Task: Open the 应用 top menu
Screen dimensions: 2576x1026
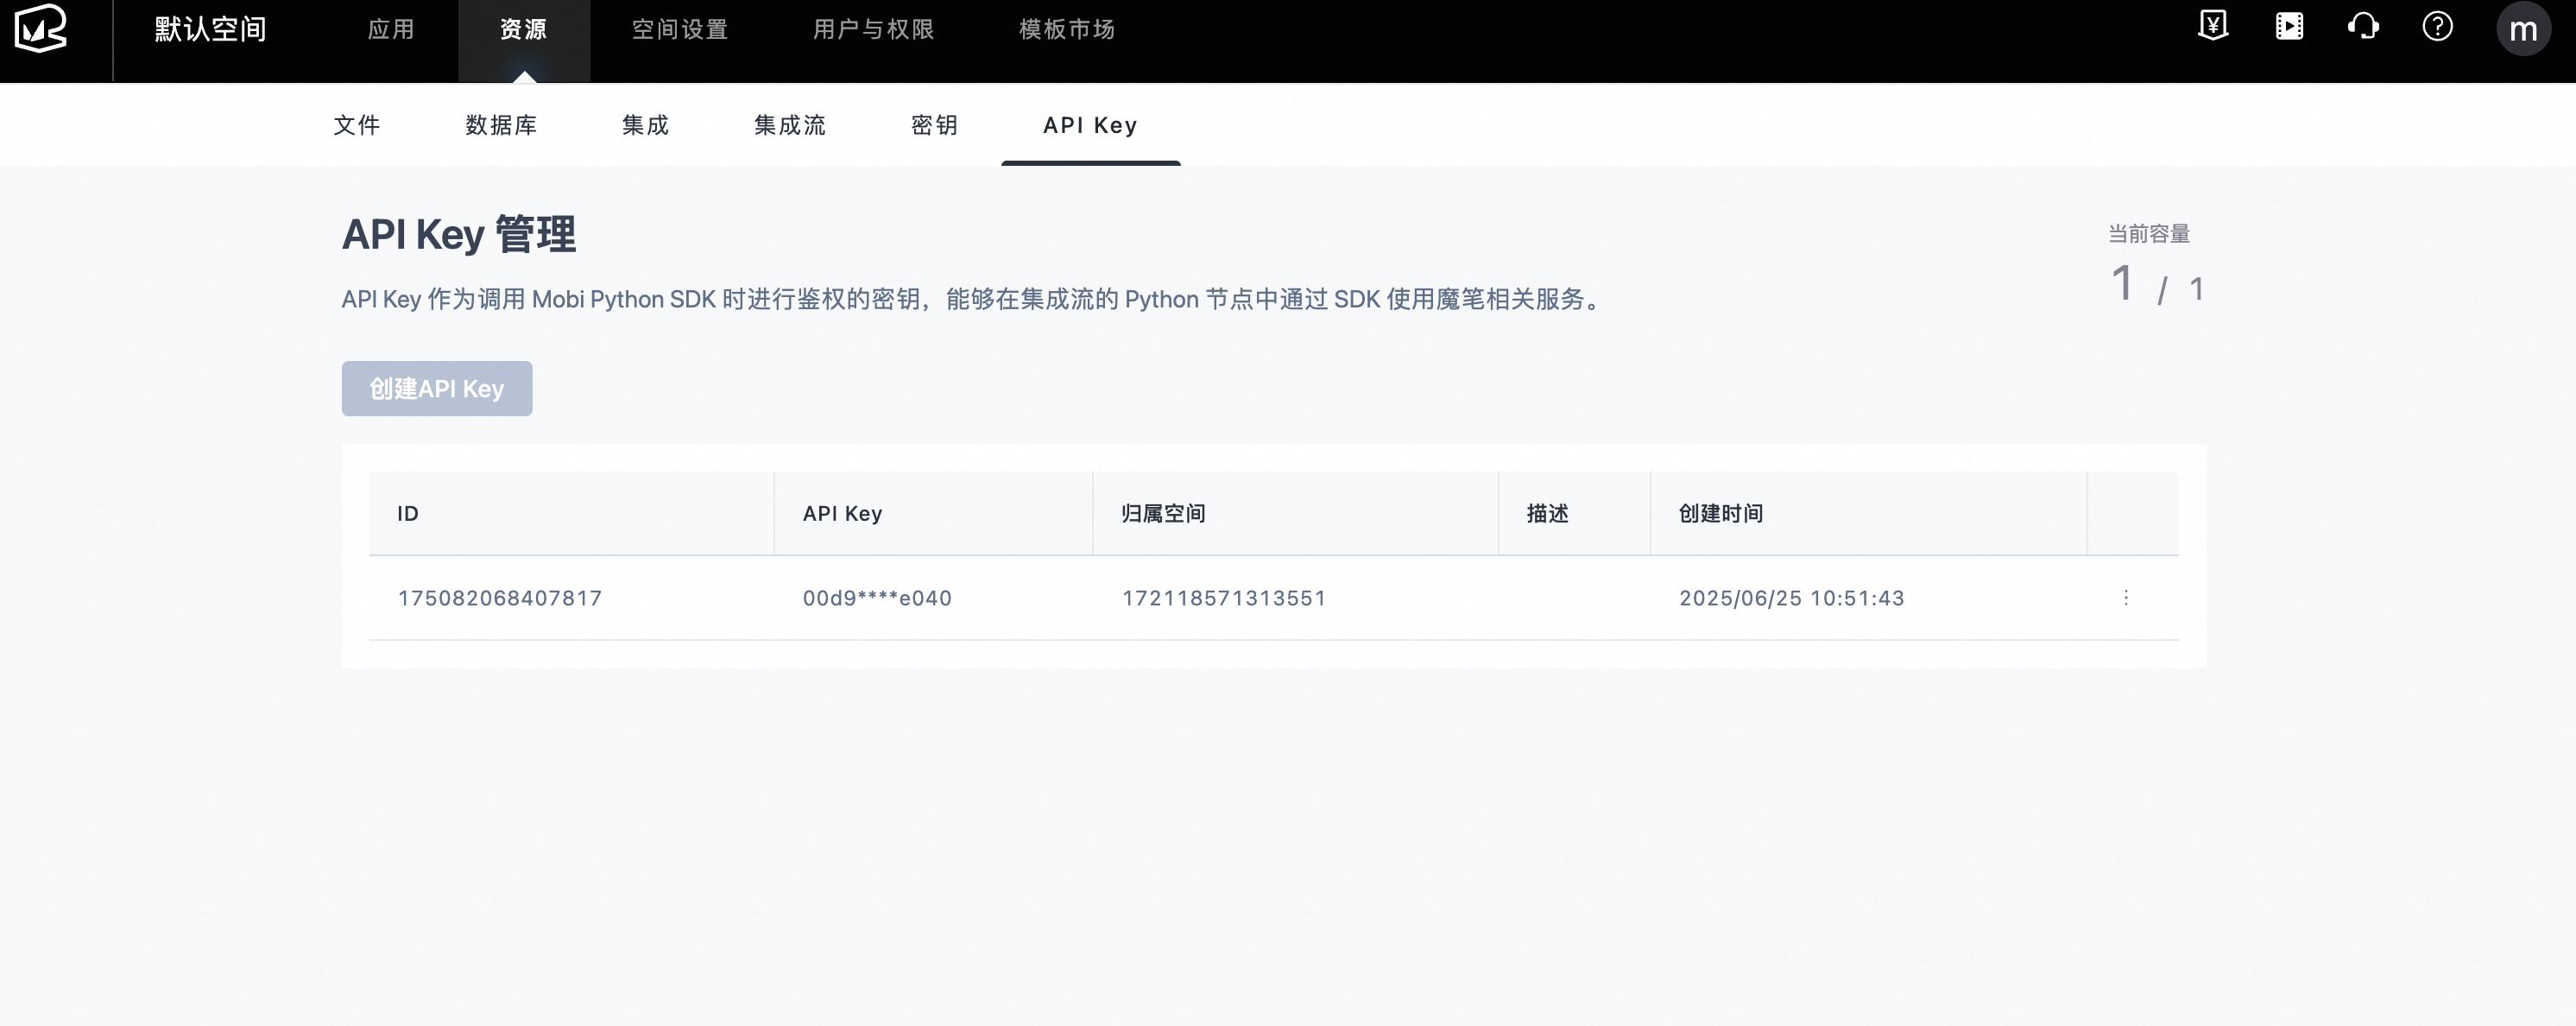Action: tap(391, 29)
